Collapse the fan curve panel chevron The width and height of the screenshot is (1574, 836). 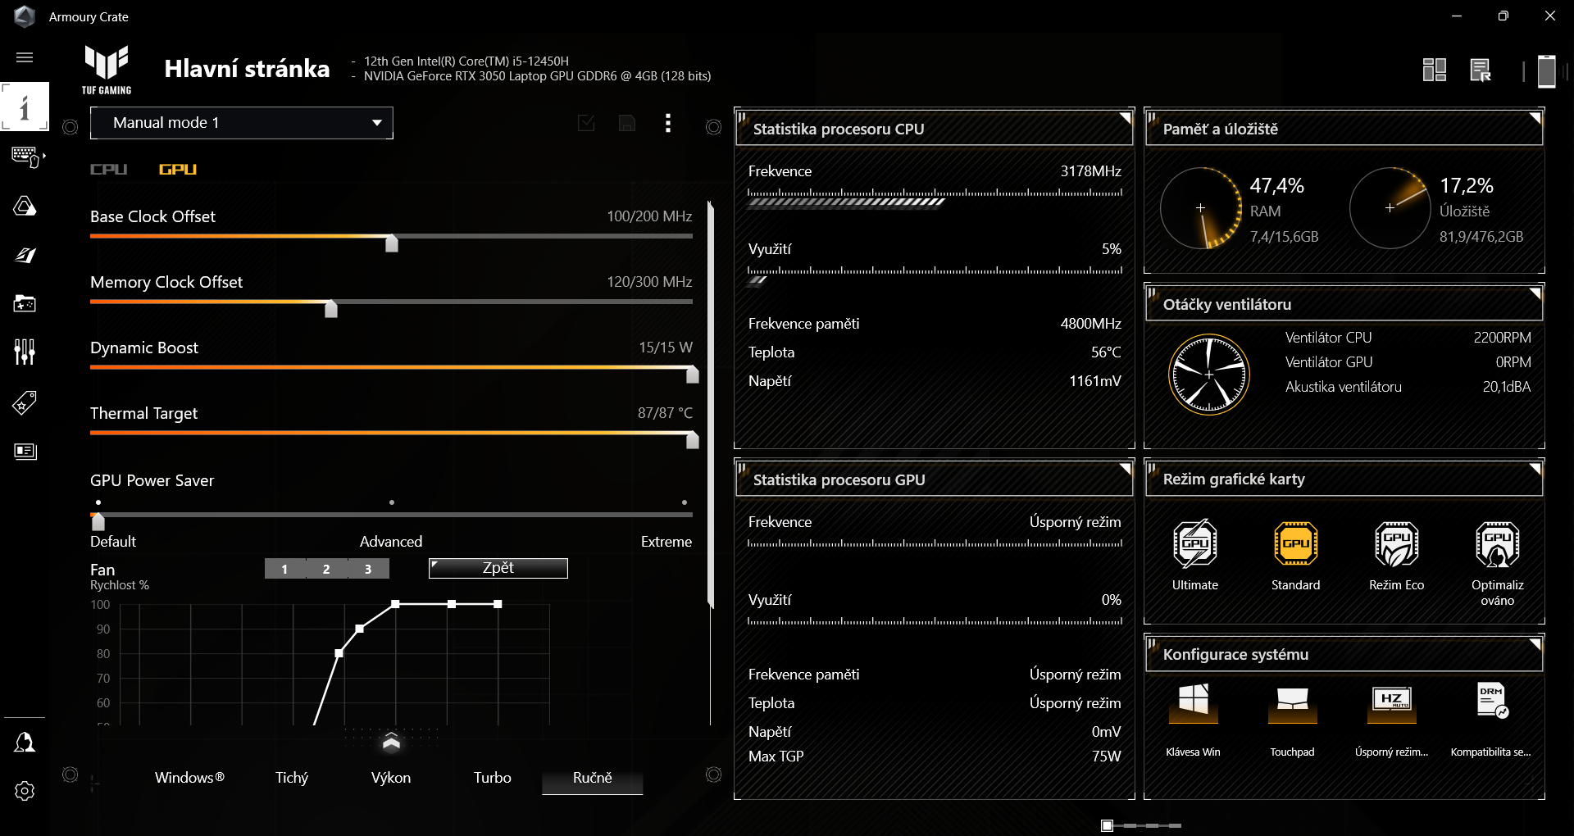point(391,743)
